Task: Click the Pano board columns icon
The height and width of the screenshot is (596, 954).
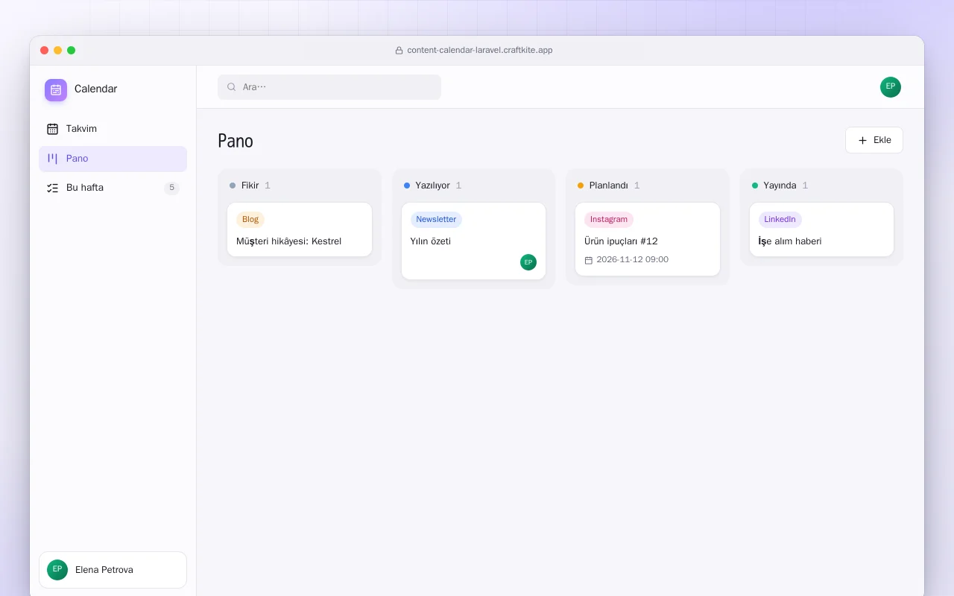Action: coord(52,158)
